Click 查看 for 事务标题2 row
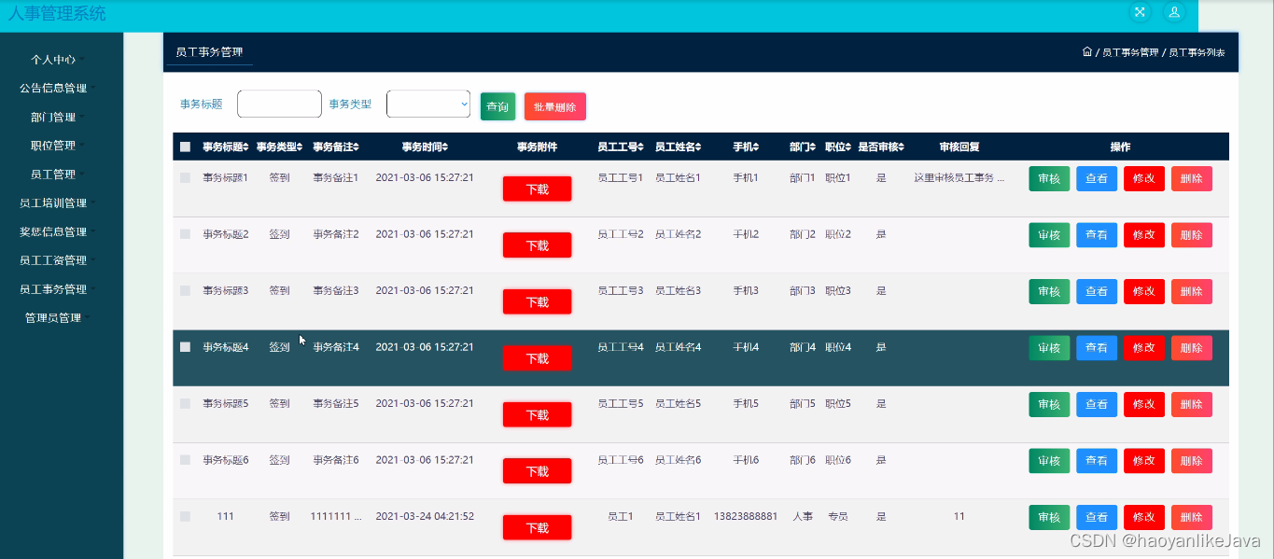The height and width of the screenshot is (559, 1274). click(x=1097, y=235)
